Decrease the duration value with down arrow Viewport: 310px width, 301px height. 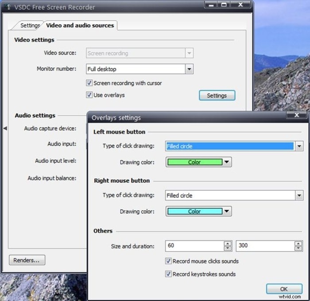point(298,248)
